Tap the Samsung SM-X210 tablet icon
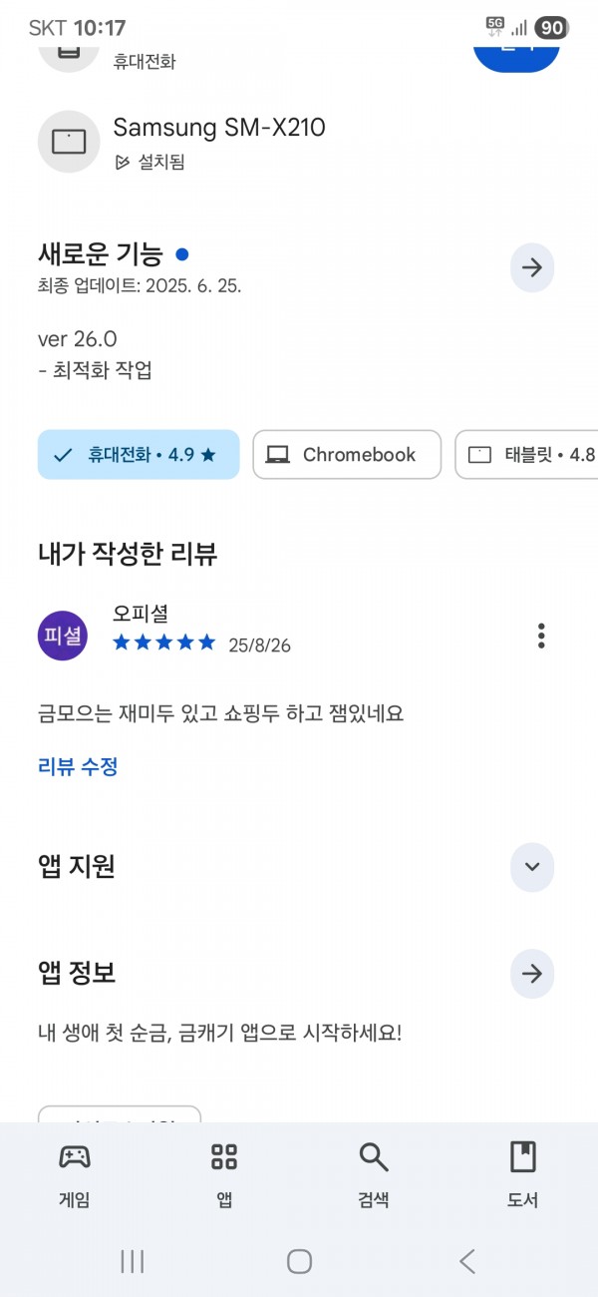598x1297 pixels. pyautogui.click(x=69, y=142)
